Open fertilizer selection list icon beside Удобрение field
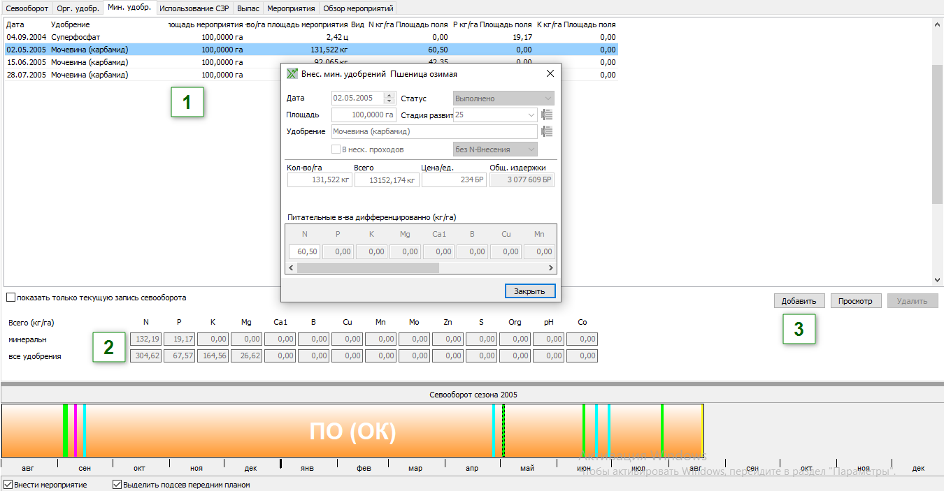The width and height of the screenshot is (944, 491). (547, 131)
